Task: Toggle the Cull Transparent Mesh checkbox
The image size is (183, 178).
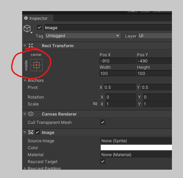Action: click(103, 122)
